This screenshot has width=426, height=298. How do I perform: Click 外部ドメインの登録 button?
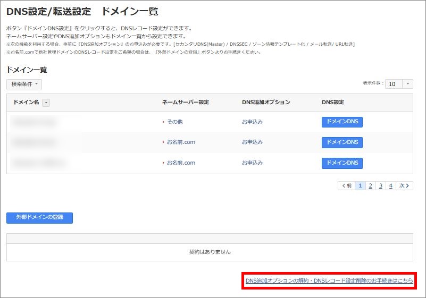40,218
